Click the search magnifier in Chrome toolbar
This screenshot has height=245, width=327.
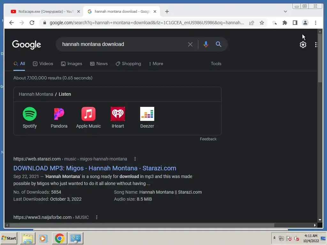274,23
